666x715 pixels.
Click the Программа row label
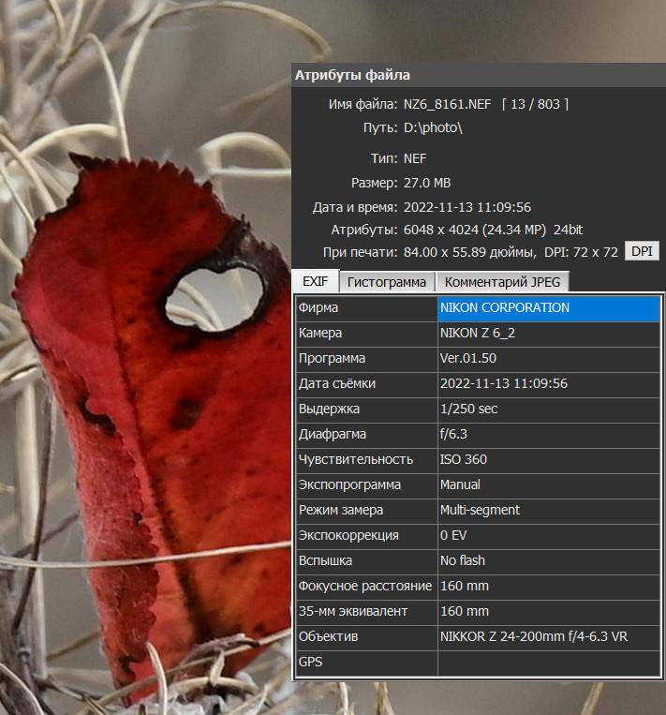click(x=366, y=358)
